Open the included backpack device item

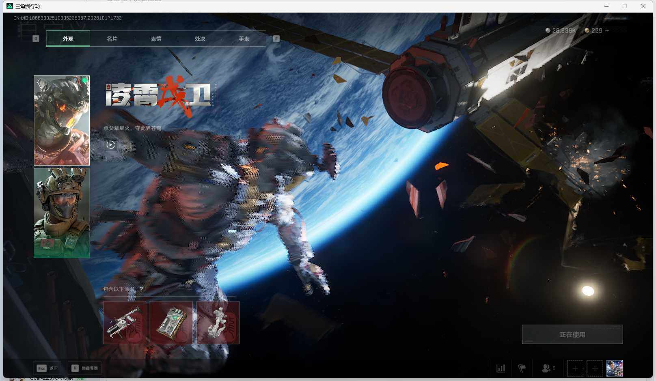(x=171, y=323)
